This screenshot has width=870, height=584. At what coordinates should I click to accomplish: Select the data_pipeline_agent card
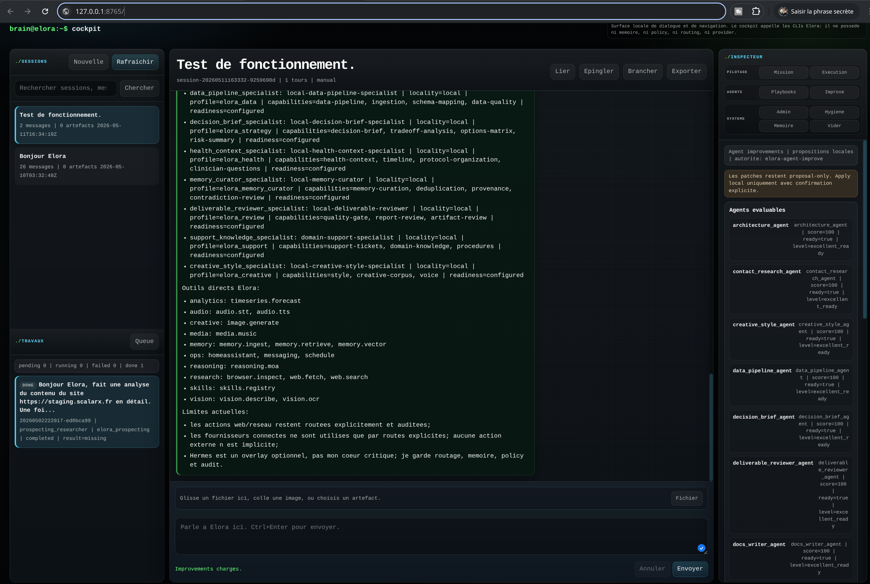coord(791,385)
